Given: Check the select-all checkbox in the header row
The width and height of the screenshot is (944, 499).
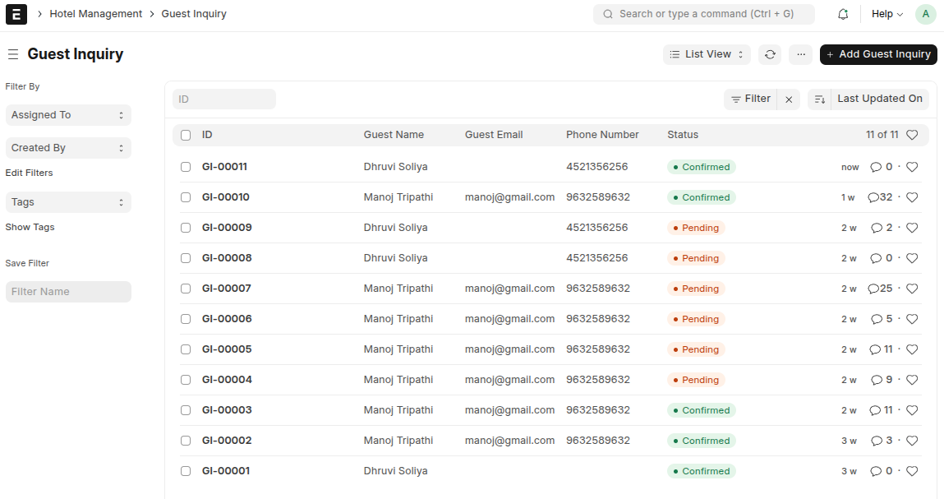Looking at the screenshot, I should [185, 134].
